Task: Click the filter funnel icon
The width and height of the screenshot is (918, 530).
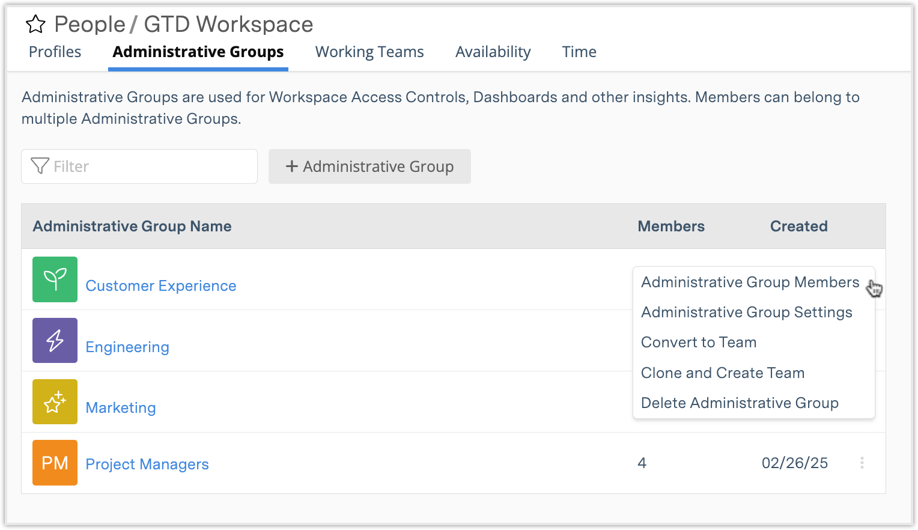Action: click(x=40, y=166)
